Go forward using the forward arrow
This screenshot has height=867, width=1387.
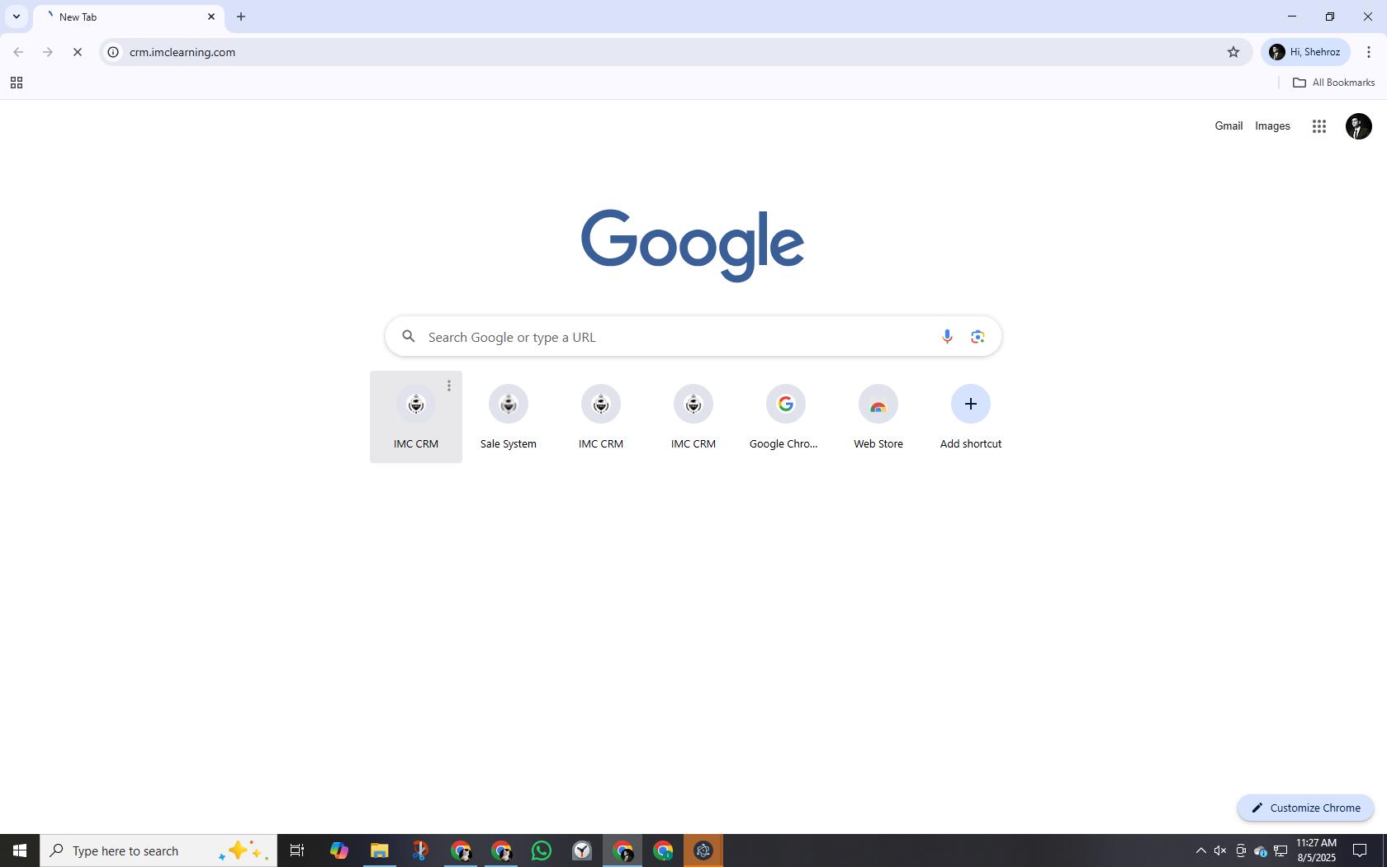click(x=48, y=52)
